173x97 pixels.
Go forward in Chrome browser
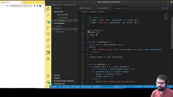point(5,6)
